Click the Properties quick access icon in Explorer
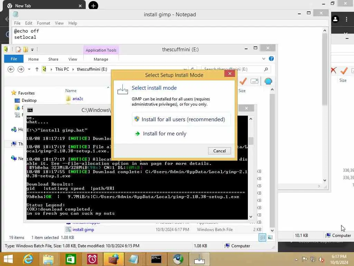This screenshot has width=354, height=266. coord(18,49)
